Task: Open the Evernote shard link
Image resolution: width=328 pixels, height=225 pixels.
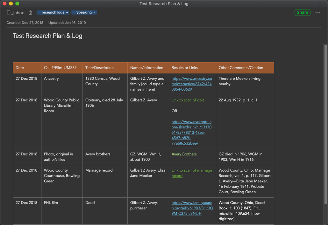Action: click(x=191, y=132)
